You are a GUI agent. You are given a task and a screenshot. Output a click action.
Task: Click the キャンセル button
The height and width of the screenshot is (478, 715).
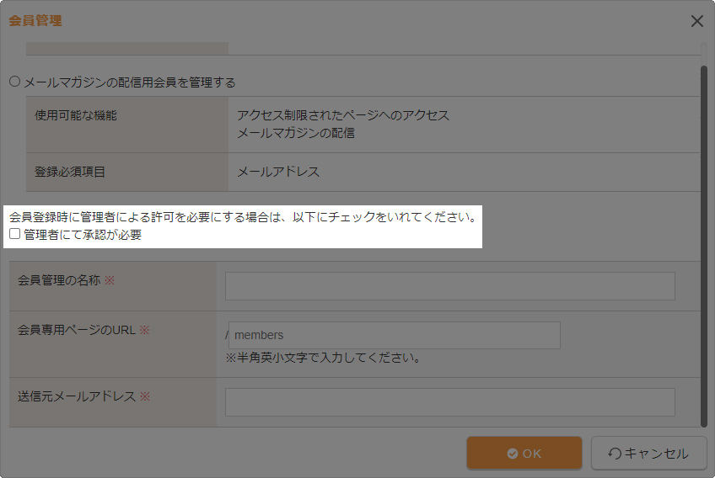pos(648,454)
